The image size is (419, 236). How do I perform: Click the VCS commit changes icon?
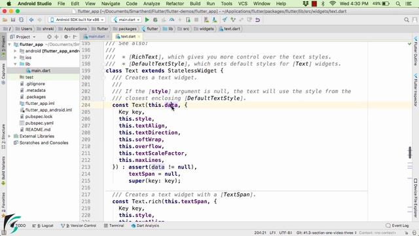point(233,20)
